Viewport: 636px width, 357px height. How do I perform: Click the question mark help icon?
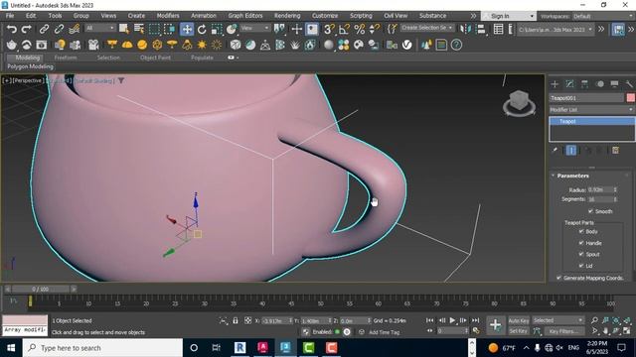tap(456, 45)
